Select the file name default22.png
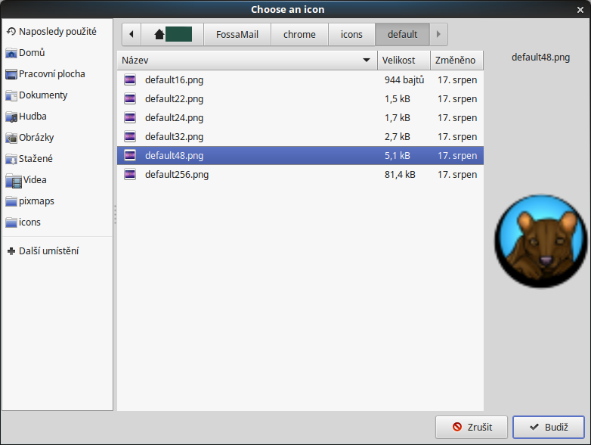The image size is (591, 445). 174,99
